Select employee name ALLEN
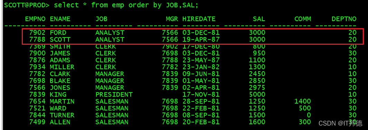368x130 pixels. [x=60, y=122]
